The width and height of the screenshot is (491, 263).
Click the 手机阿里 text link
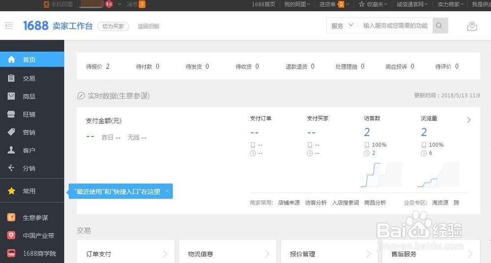(62, 4)
